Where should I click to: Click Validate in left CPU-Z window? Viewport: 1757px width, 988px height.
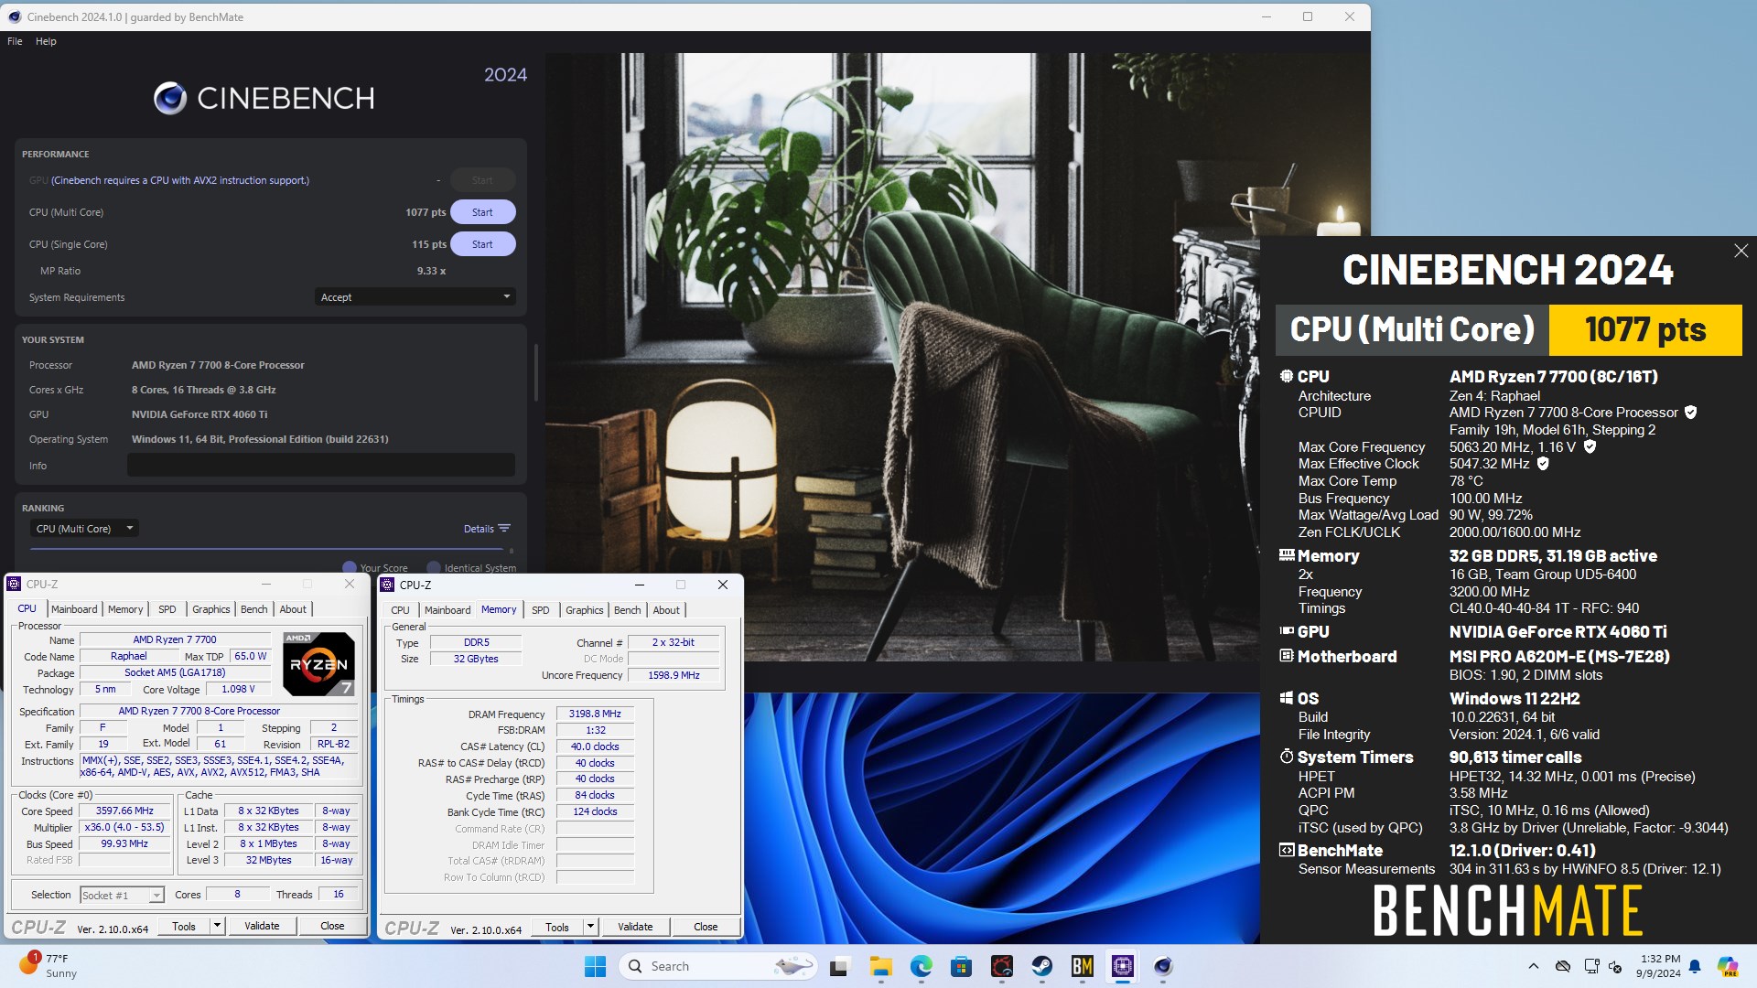click(x=262, y=926)
